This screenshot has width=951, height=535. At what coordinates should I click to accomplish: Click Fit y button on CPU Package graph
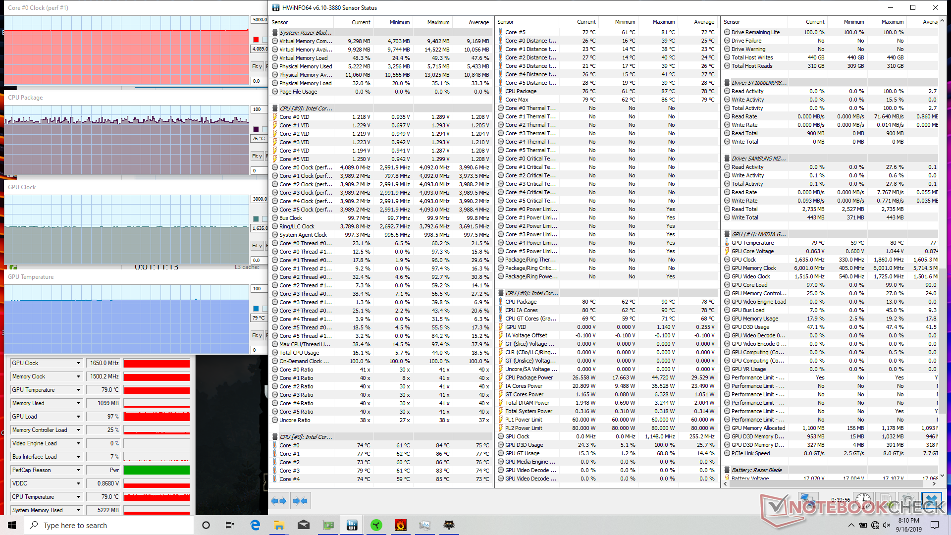click(x=257, y=156)
